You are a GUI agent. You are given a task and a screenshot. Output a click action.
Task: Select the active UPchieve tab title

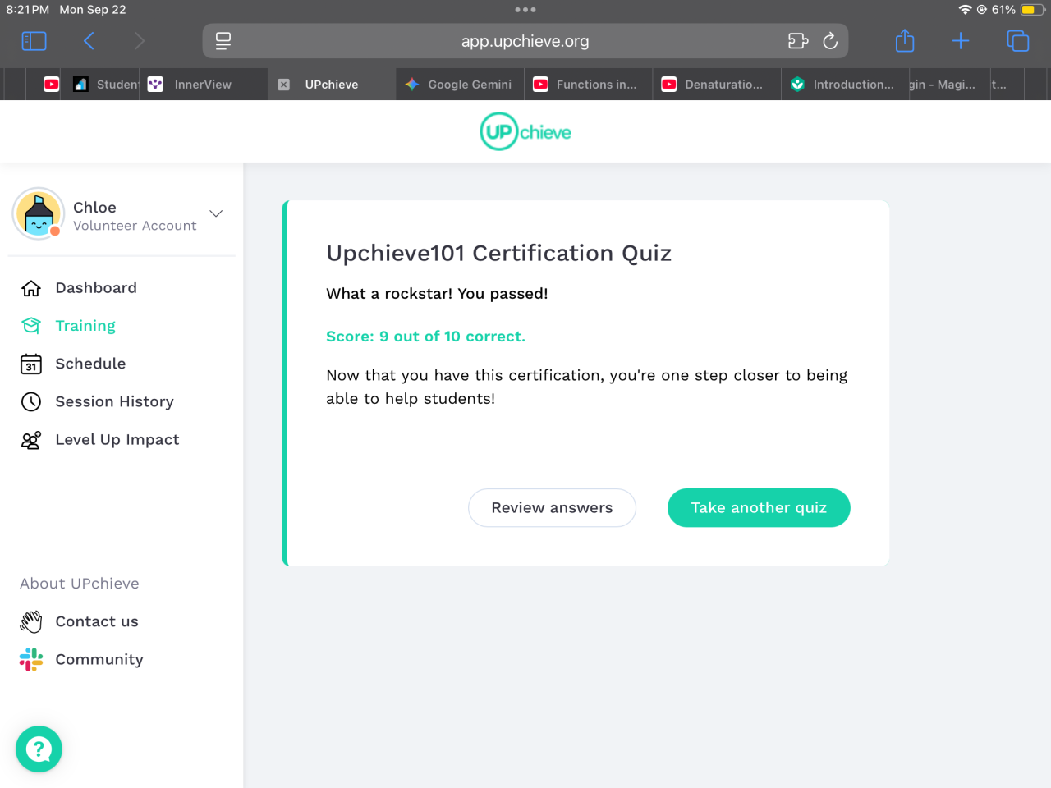click(x=332, y=85)
